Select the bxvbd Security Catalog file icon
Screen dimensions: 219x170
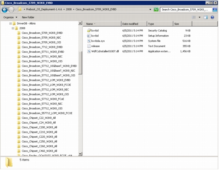(x=89, y=30)
